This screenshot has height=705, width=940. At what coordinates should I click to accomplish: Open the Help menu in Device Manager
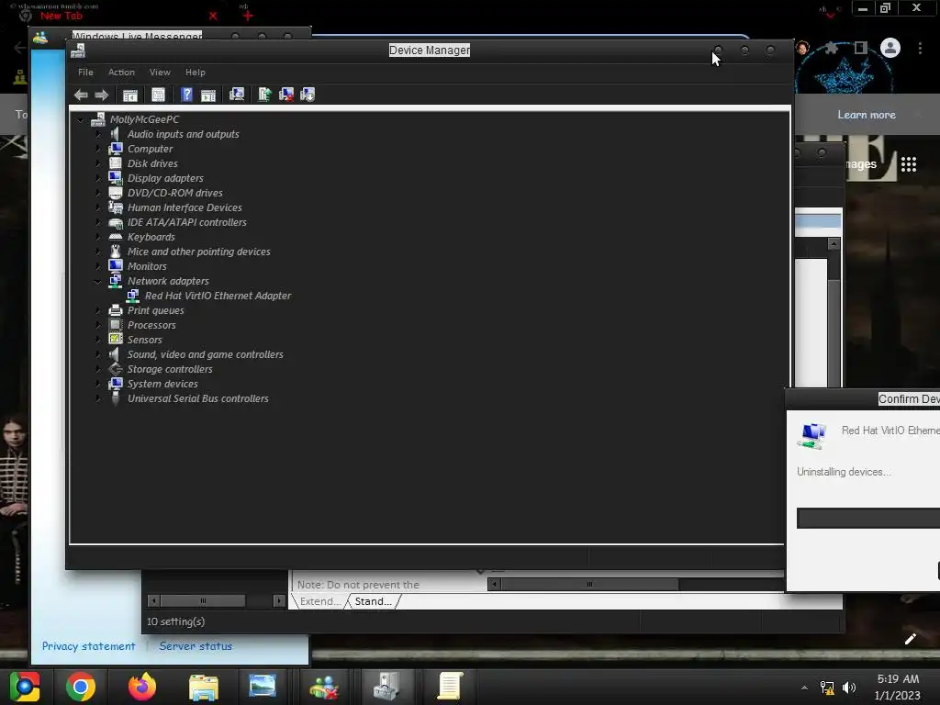(196, 72)
